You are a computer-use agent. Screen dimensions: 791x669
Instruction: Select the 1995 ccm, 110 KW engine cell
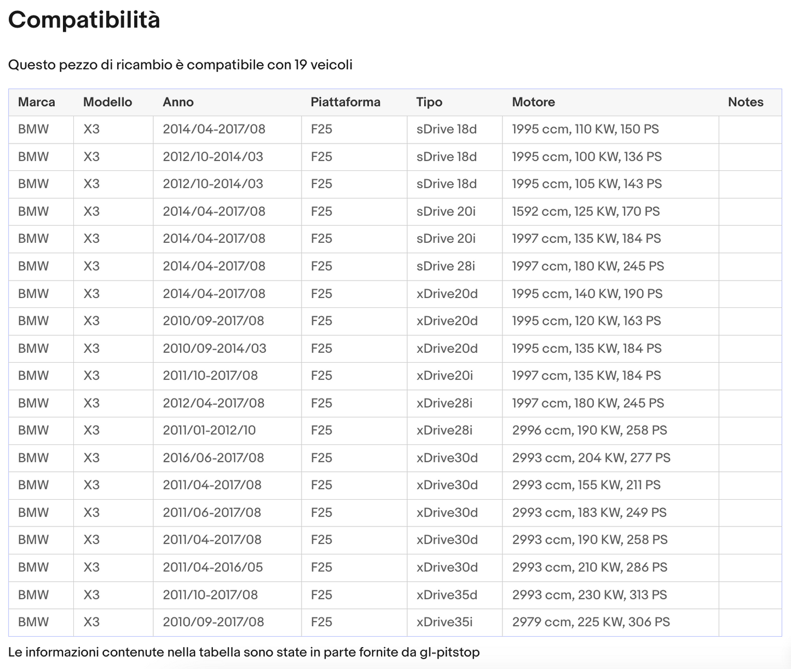(x=585, y=129)
